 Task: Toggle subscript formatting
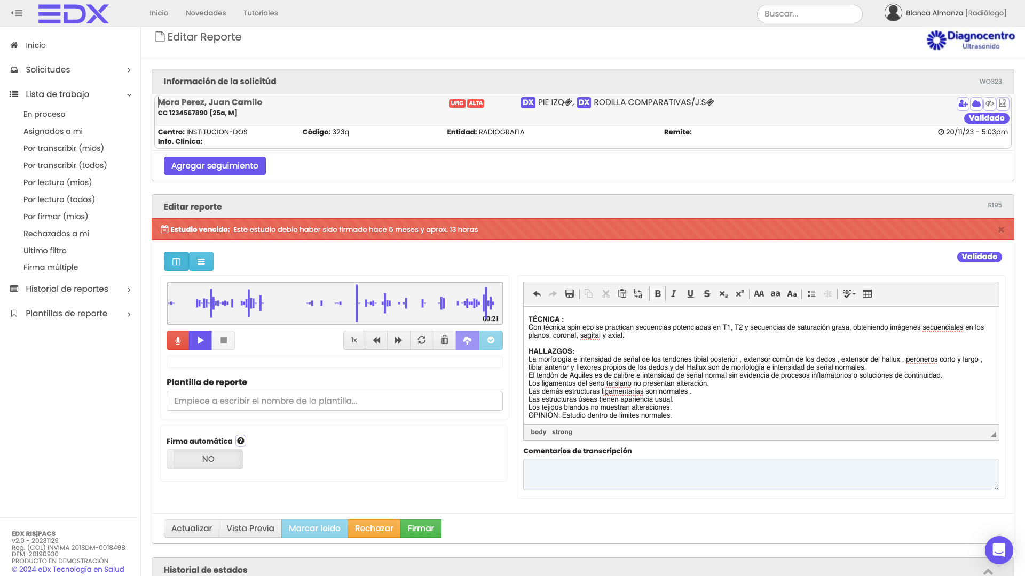point(723,294)
